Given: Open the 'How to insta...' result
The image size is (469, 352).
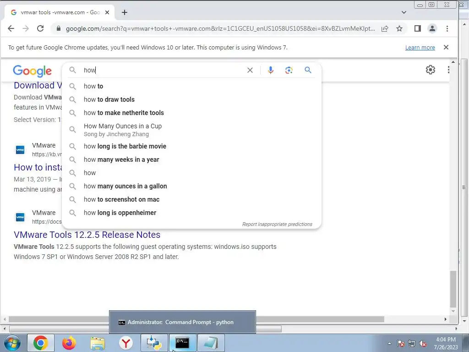Looking at the screenshot, I should tap(38, 167).
